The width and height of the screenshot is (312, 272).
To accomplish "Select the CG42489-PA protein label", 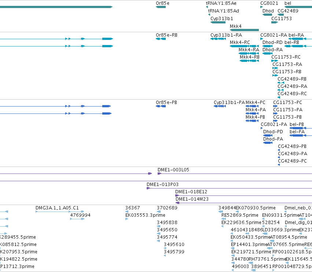I will coord(293,154).
